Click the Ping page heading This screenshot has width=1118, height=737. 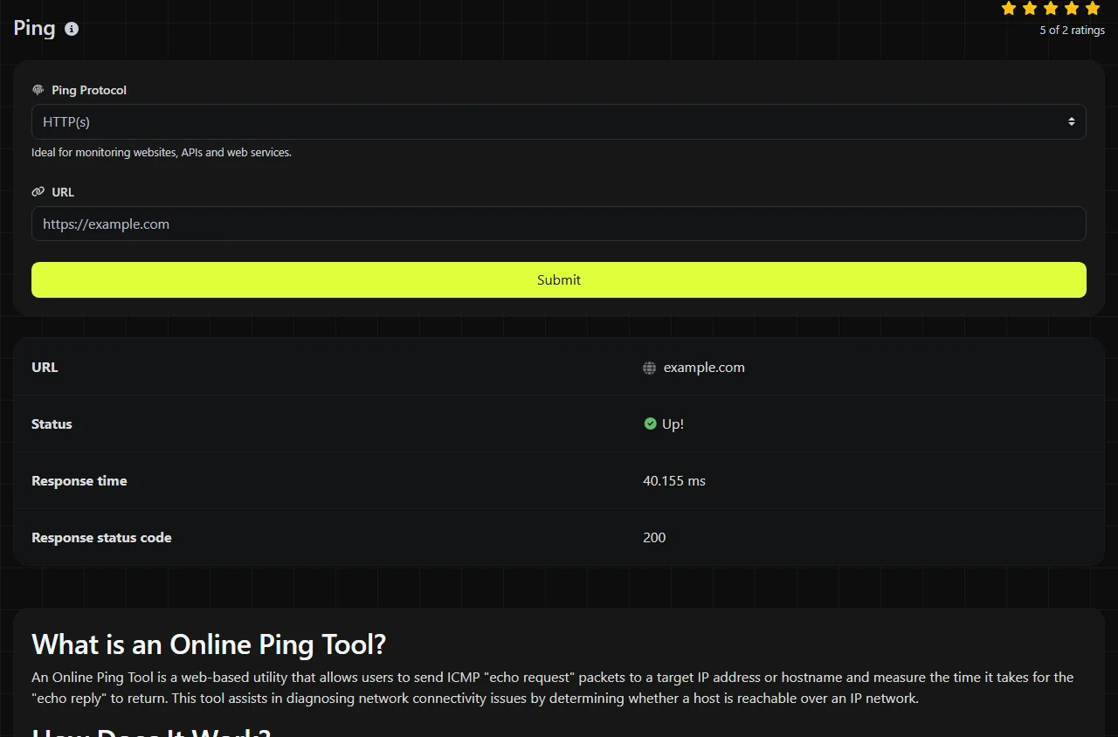pos(34,29)
